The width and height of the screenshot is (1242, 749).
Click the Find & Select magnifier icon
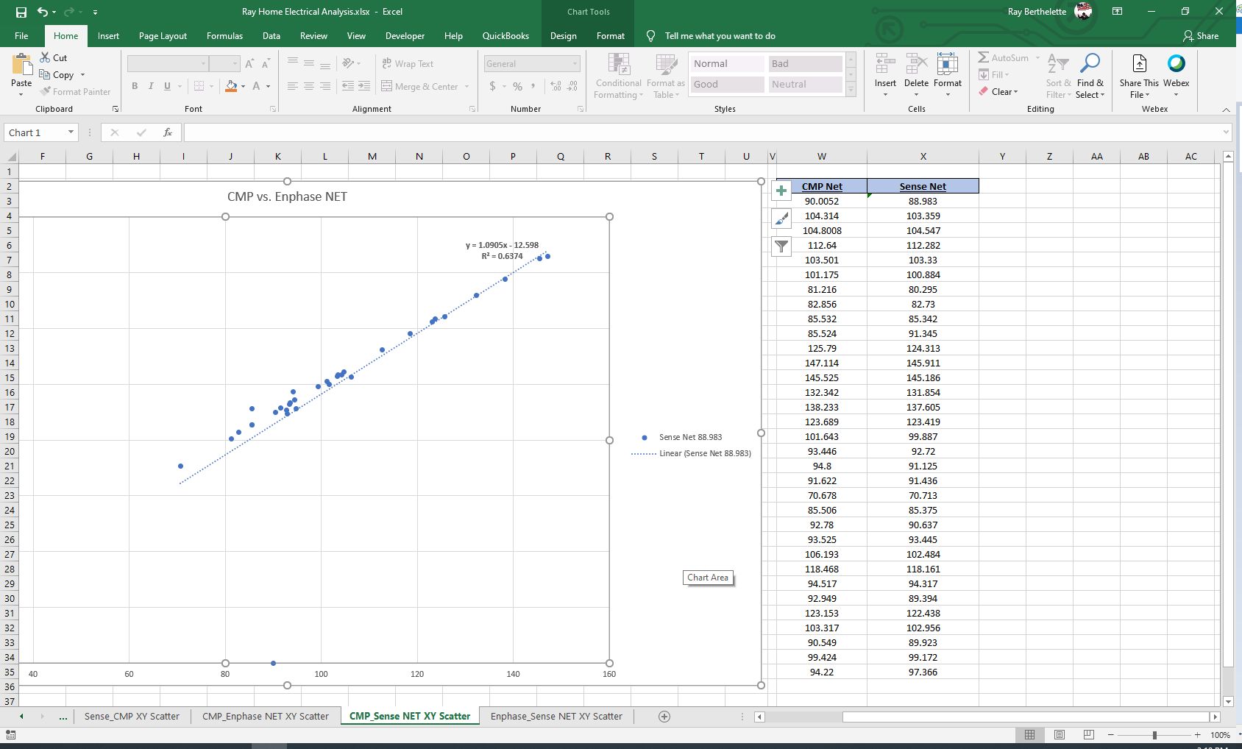click(x=1090, y=64)
